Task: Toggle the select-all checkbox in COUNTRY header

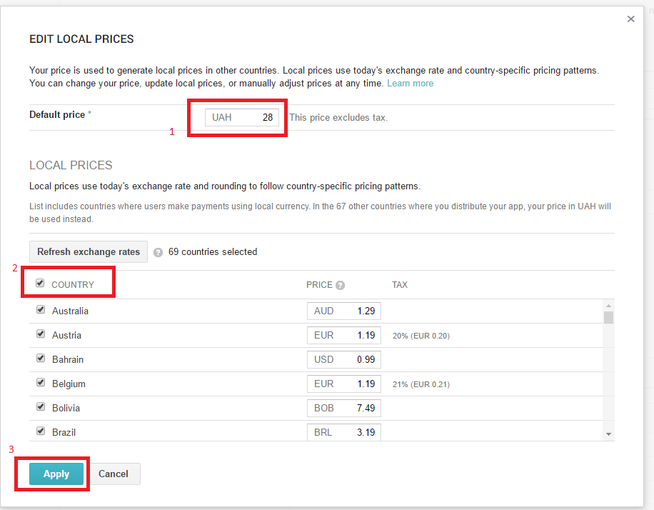Action: tap(41, 282)
